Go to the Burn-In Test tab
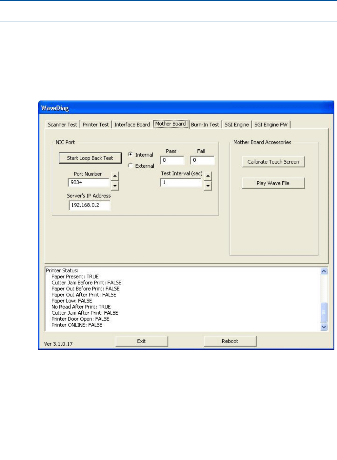337x460 pixels. [x=205, y=125]
